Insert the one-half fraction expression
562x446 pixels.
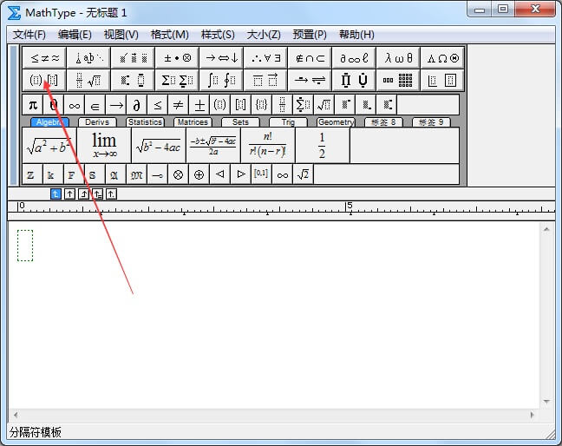coord(323,146)
